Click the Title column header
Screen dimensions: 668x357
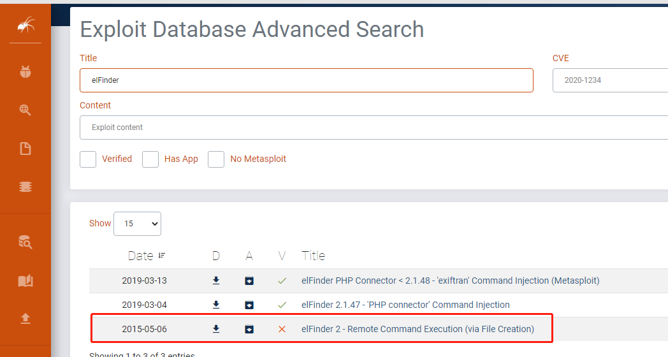tap(313, 256)
